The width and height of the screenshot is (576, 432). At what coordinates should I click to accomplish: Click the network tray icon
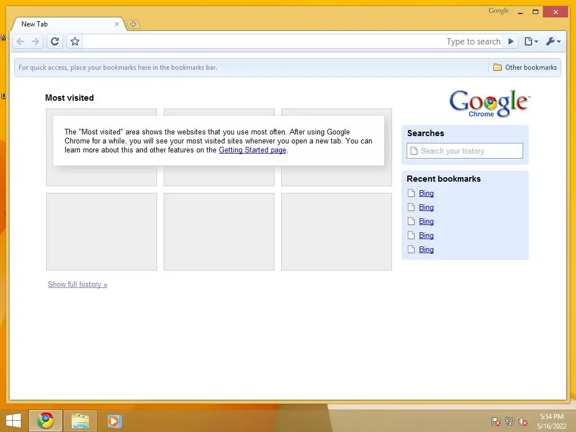point(510,421)
